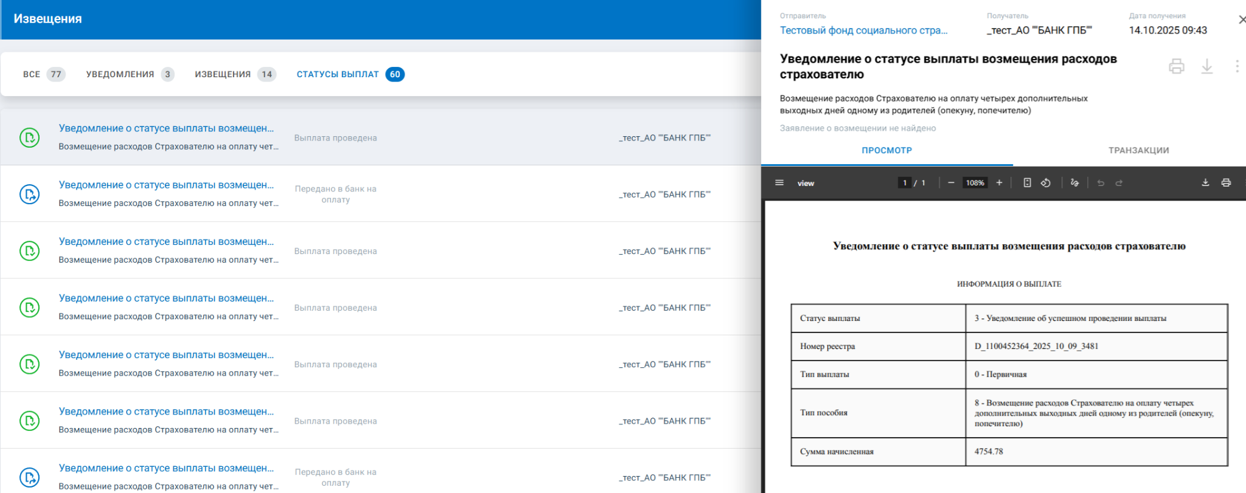Screen dimensions: 1246x493
Task: Open second notification with status Передано в банк
Action: click(166, 185)
